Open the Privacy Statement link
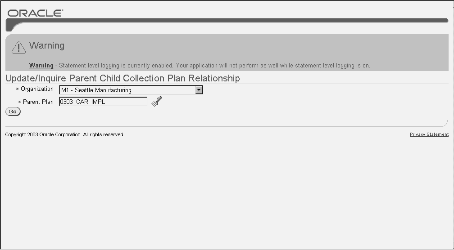 click(429, 134)
